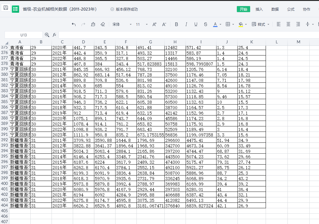The height and width of the screenshot is (224, 319).
Task: Open vertical alignment dropdown arrow
Action: pyautogui.click(x=313, y=25)
